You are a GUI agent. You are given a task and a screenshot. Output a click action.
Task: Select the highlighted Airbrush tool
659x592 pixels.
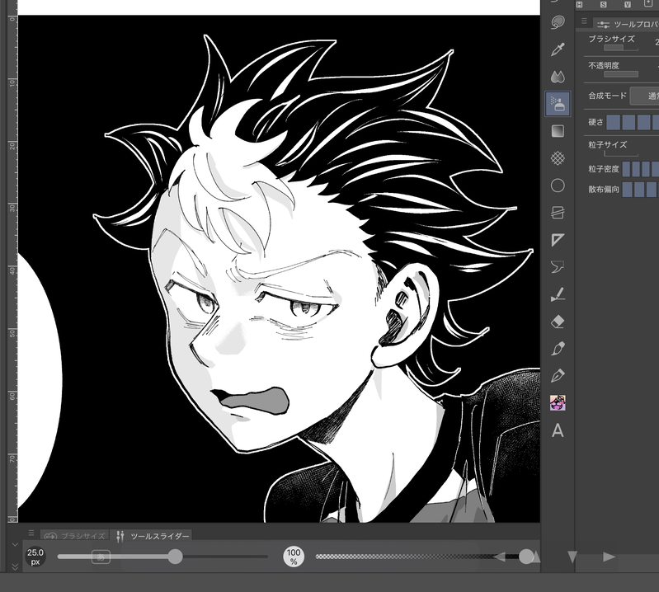pos(558,104)
